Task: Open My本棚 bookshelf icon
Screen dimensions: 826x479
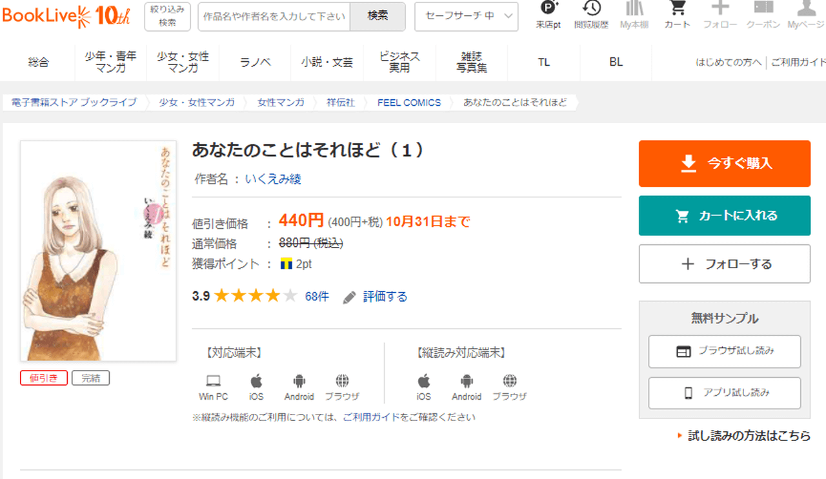Action: pyautogui.click(x=634, y=9)
